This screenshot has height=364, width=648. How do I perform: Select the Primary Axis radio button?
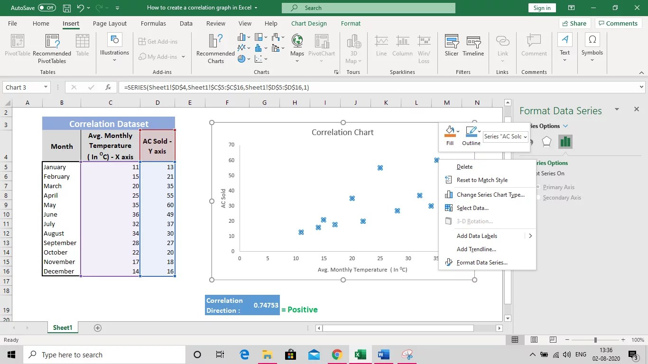(x=538, y=187)
